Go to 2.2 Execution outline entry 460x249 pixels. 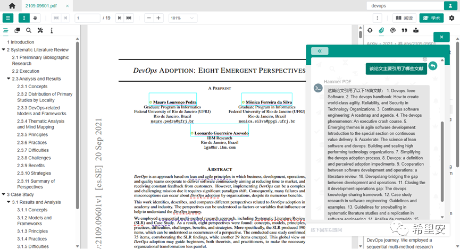pos(26,71)
